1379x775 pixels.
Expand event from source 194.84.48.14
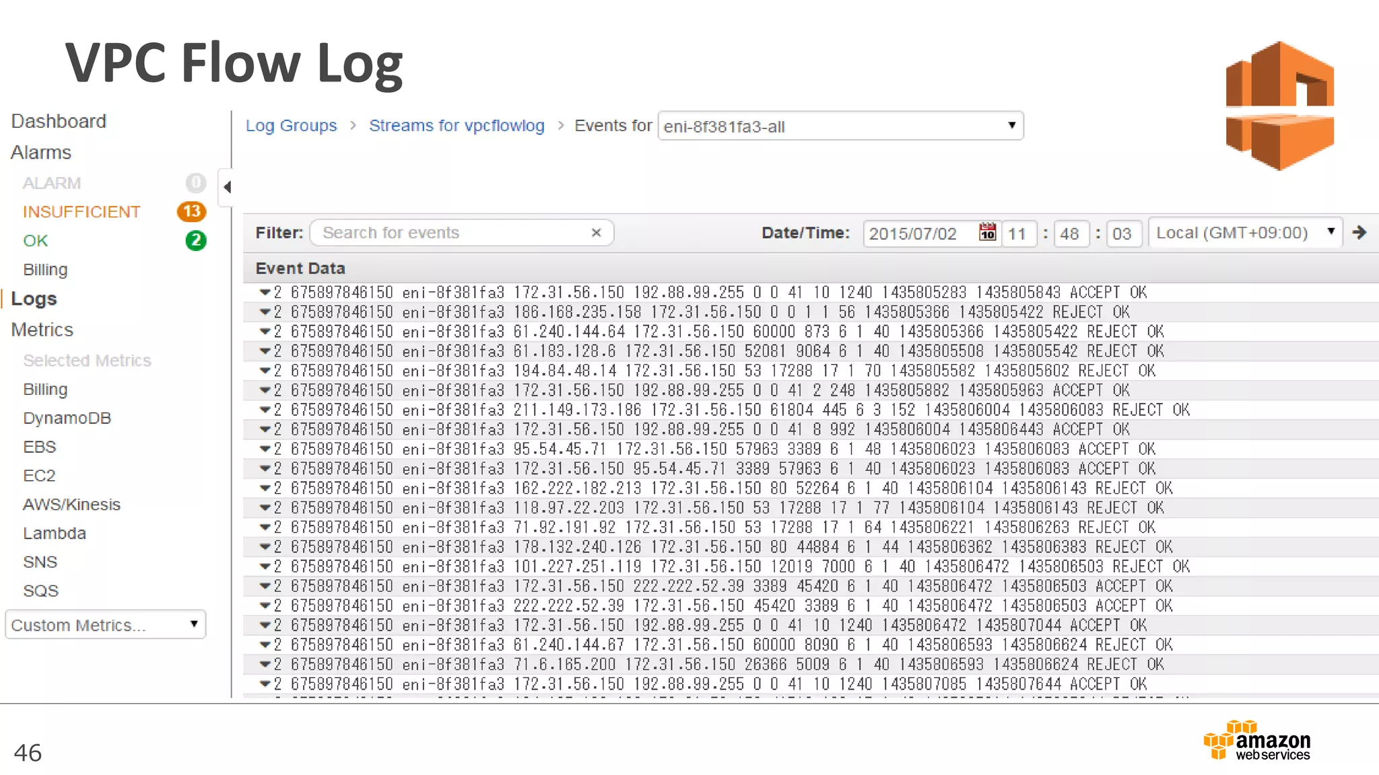tap(265, 370)
